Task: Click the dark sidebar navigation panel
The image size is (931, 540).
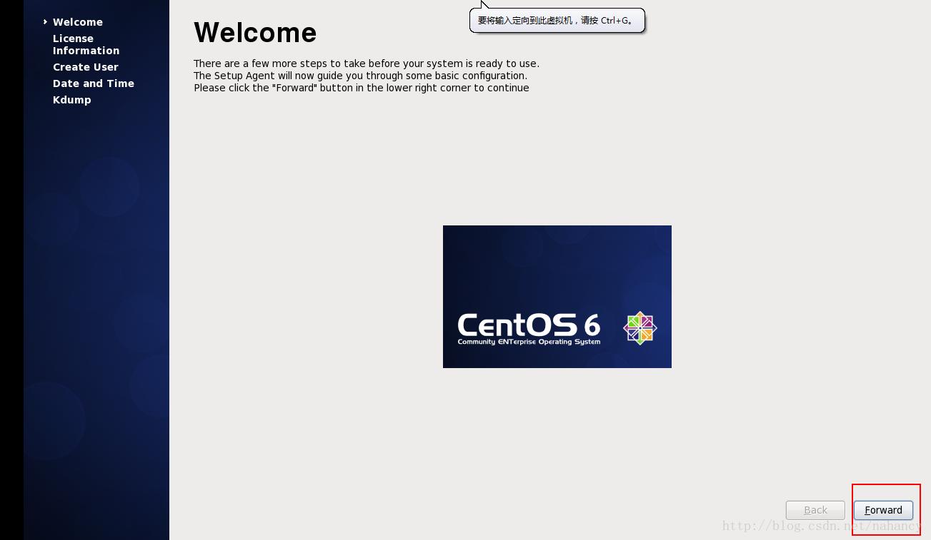Action: point(96,285)
